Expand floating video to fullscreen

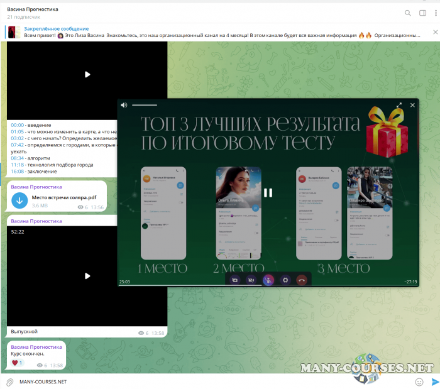pos(399,105)
